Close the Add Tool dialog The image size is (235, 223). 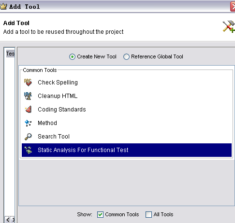pos(233,7)
